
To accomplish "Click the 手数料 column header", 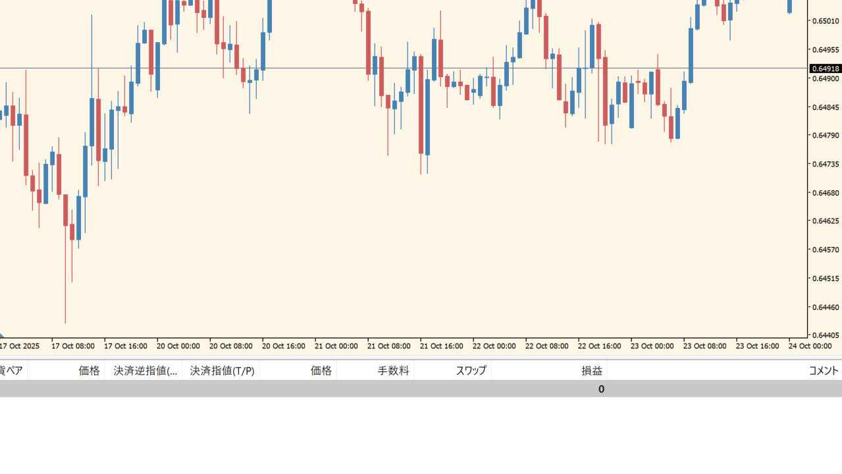I will (393, 371).
